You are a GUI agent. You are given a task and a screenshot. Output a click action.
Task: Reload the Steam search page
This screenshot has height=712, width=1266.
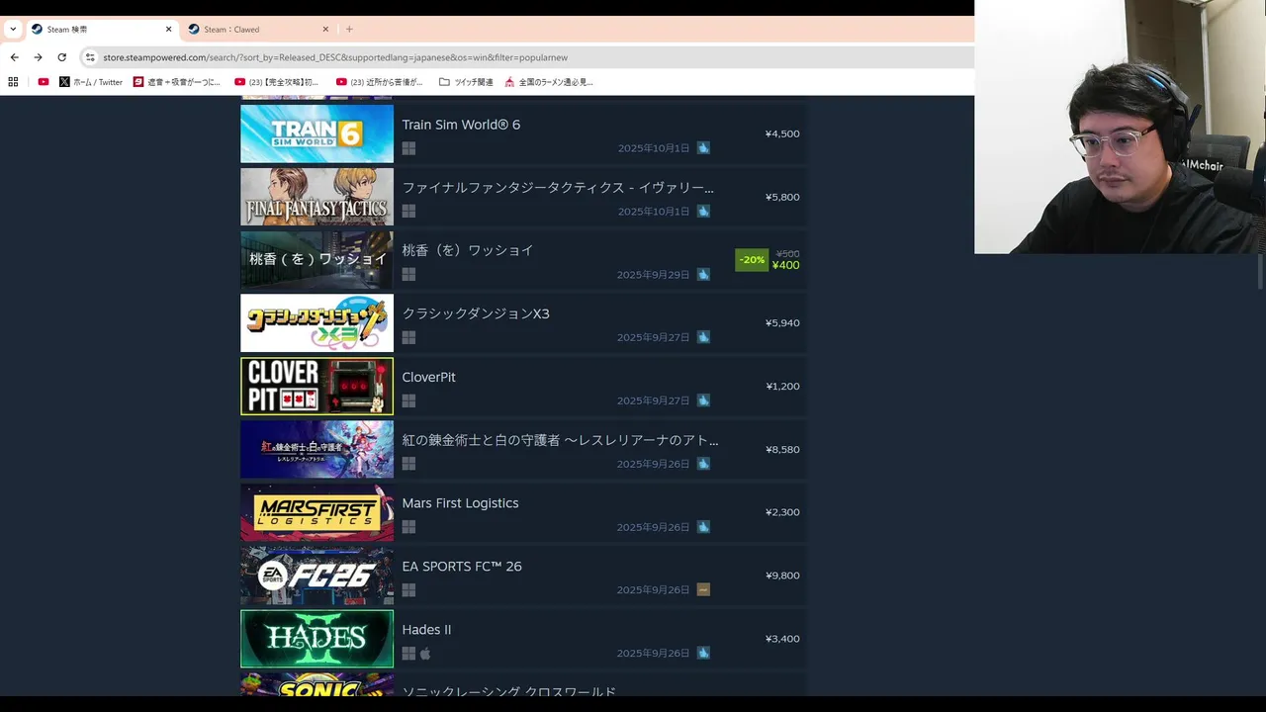coord(61,57)
